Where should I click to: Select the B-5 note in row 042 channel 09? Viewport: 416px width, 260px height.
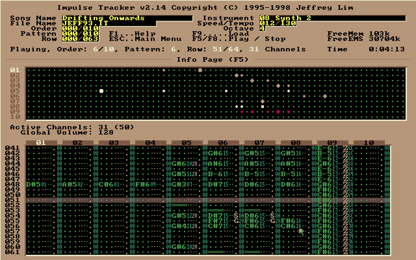(325, 153)
